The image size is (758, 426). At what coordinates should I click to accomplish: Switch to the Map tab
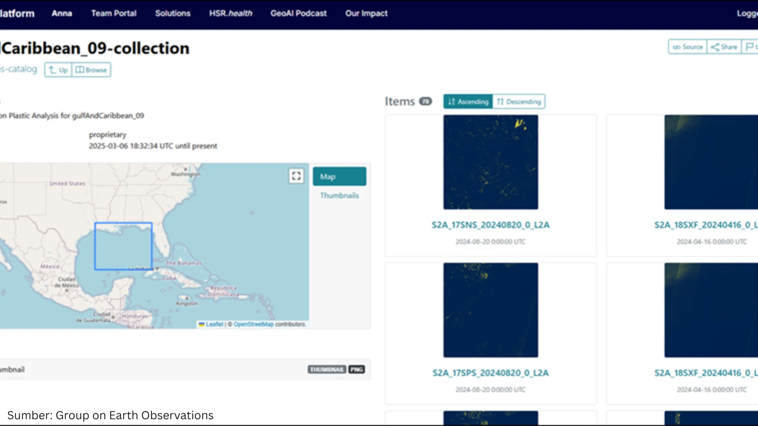(339, 176)
